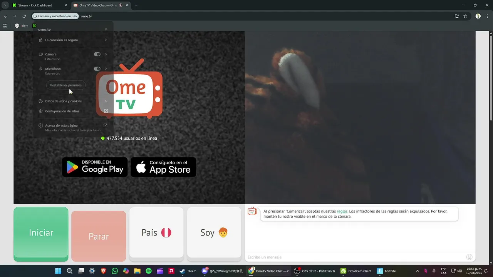Open the tab search dropdown
493x277 pixels.
(5, 5)
